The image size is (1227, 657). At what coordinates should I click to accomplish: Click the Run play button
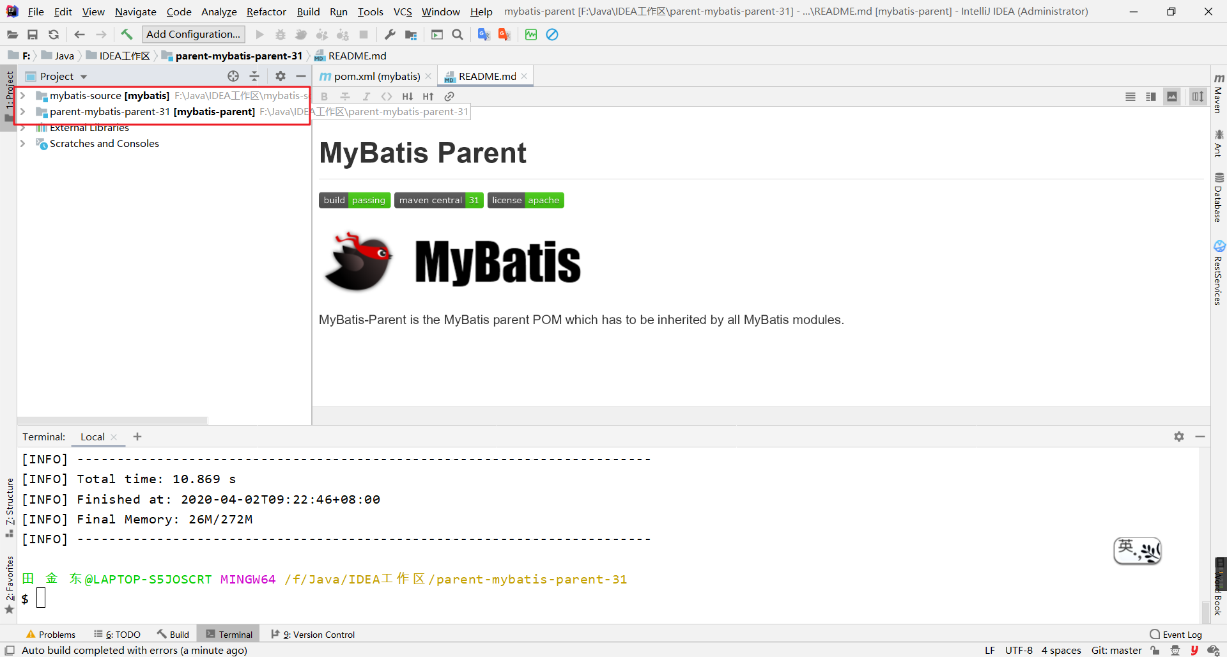[x=259, y=35]
